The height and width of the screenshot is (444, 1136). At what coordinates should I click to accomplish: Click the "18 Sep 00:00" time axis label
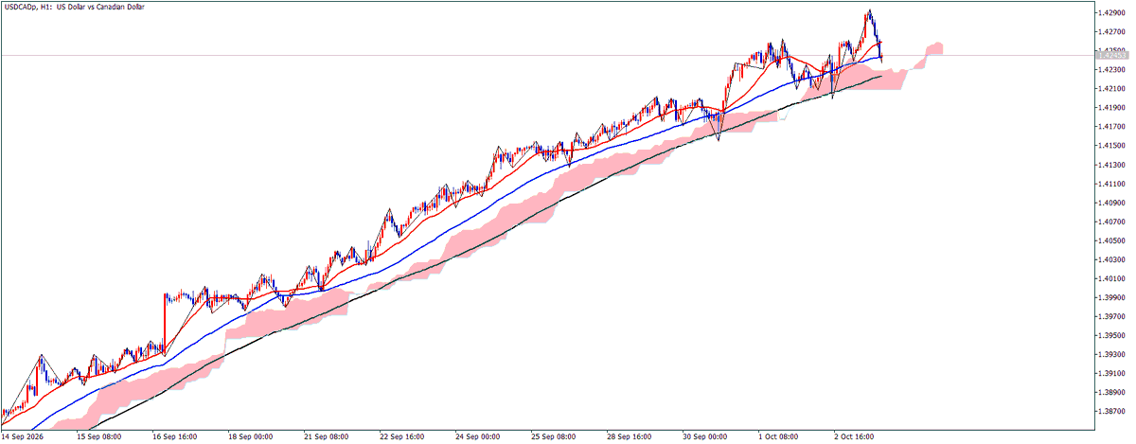250,437
